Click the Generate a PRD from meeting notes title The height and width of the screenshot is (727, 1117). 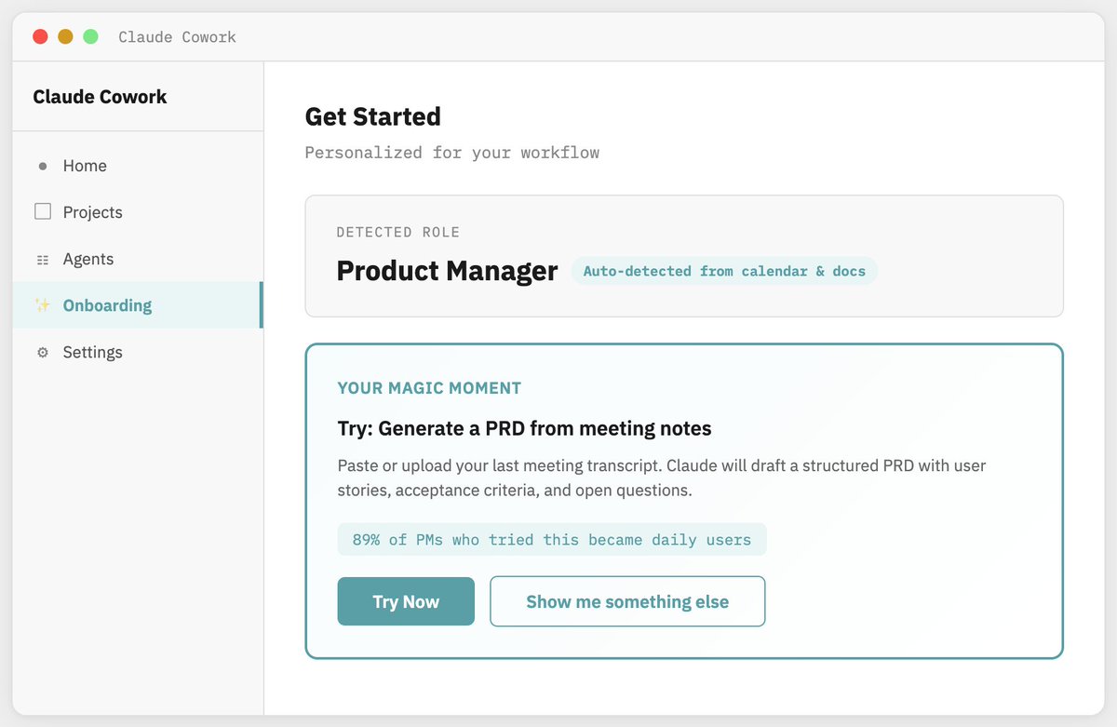[x=524, y=428]
